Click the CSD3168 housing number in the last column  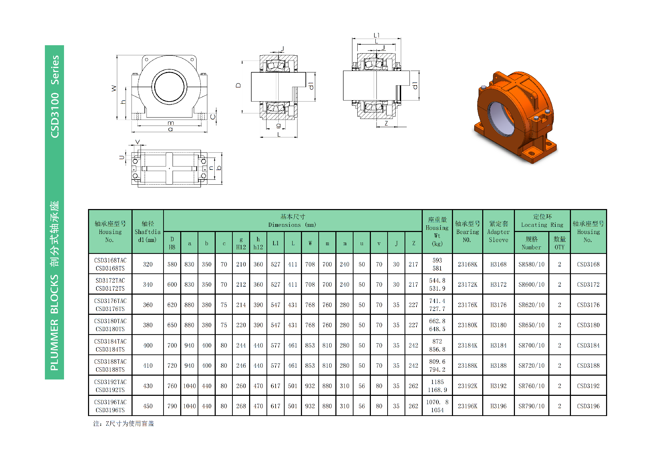tap(588, 264)
